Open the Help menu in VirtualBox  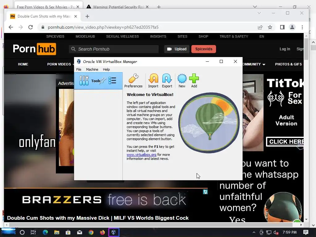click(106, 69)
